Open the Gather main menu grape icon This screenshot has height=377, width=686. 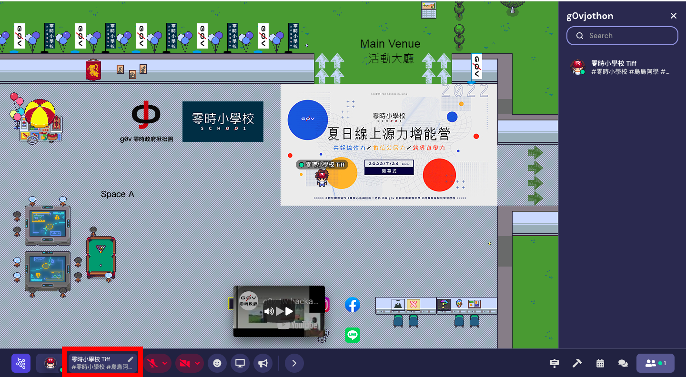pos(21,363)
